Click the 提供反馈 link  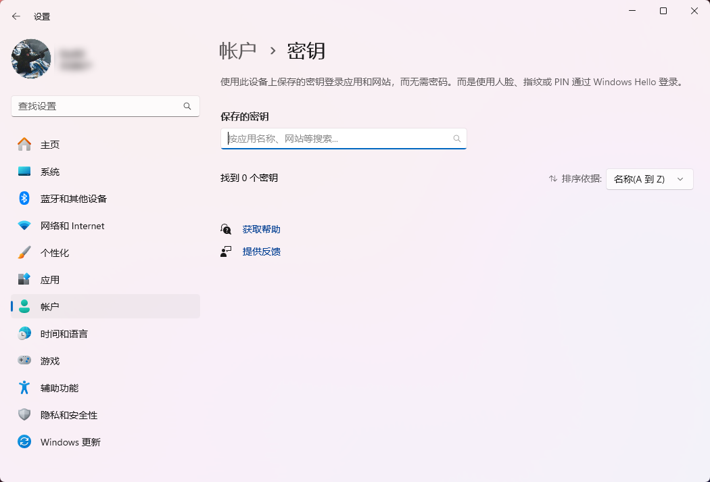261,251
